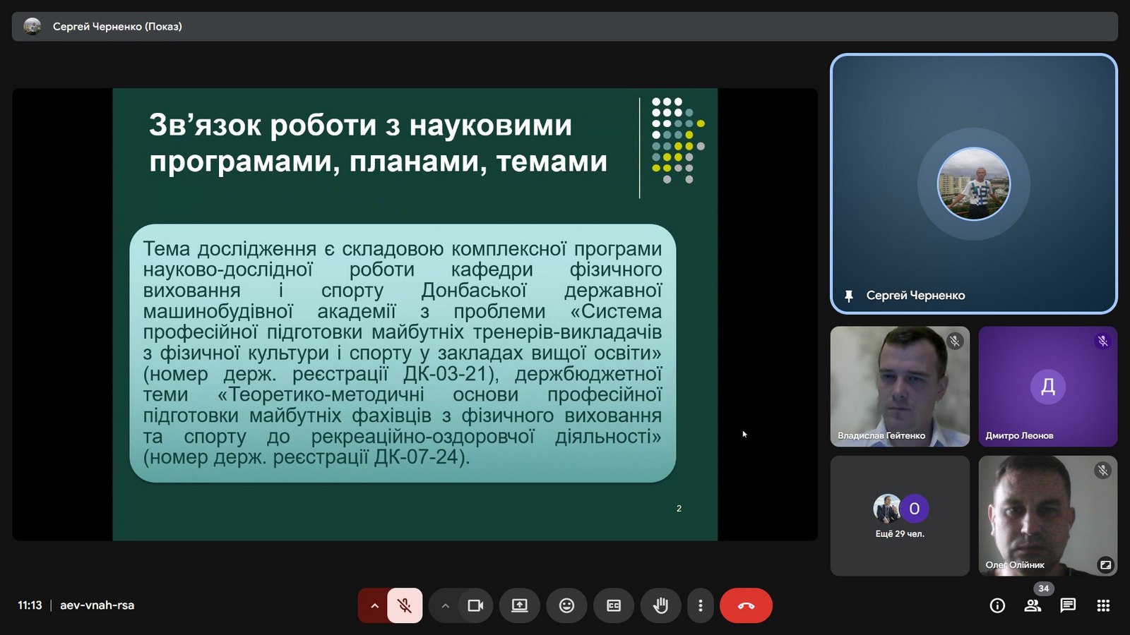
Task: Select Владислав Гейтенко video tile
Action: [900, 386]
